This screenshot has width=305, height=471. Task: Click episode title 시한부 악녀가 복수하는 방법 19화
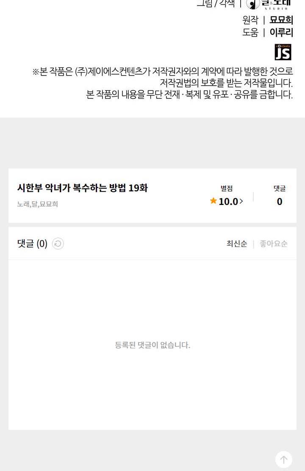coord(82,188)
